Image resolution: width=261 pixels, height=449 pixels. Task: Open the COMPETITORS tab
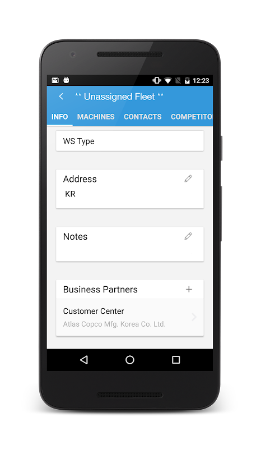[192, 117]
